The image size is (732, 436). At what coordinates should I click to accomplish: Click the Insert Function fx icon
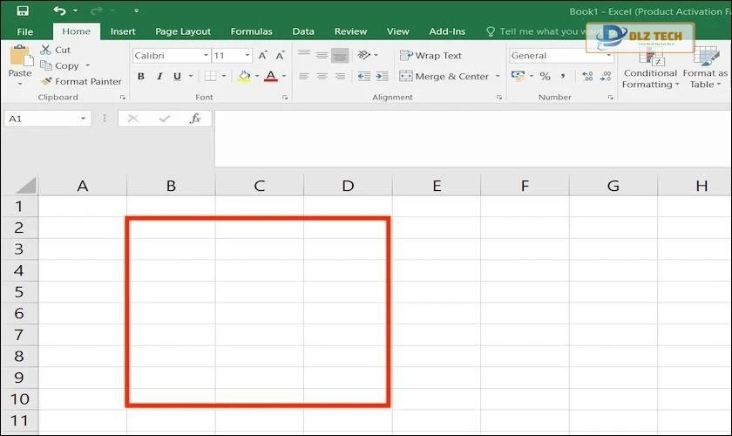click(x=195, y=119)
